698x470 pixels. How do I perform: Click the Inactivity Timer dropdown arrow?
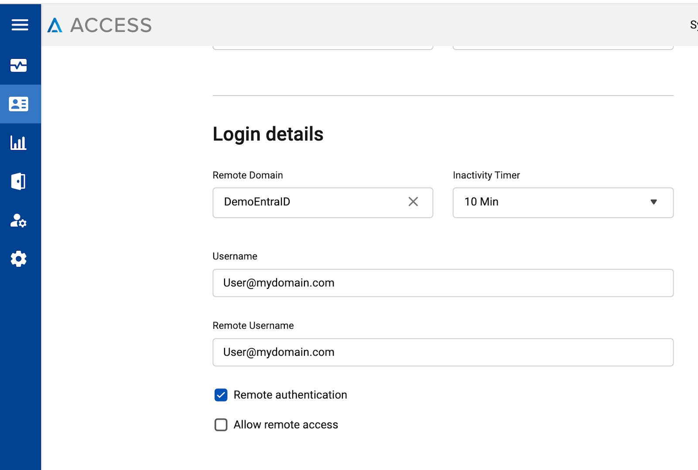[654, 202]
